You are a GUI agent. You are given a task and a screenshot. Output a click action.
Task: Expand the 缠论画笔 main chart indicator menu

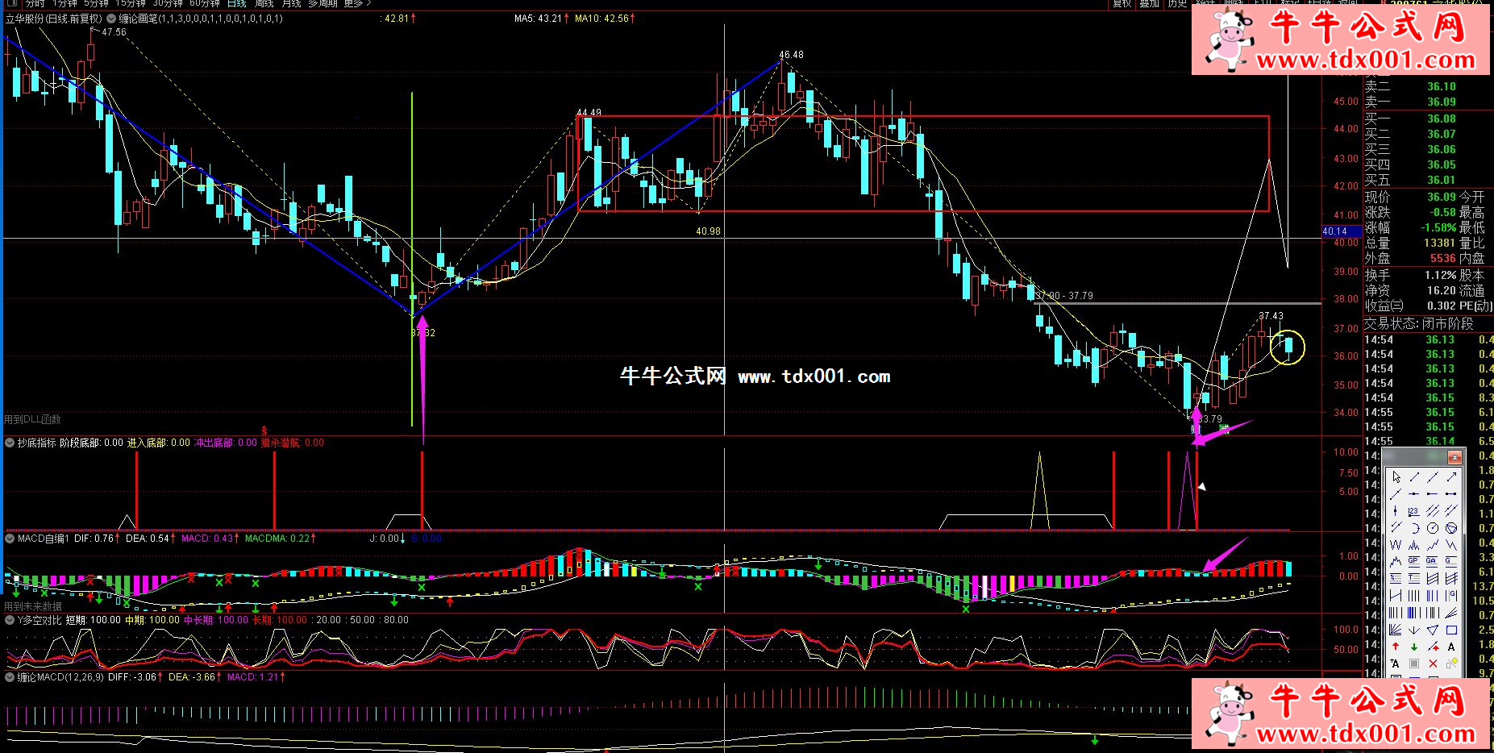point(111,18)
